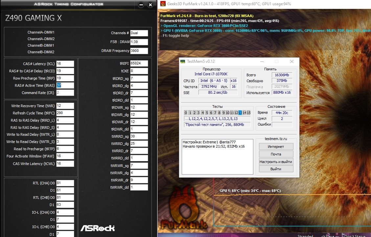Click the RTL (CHA) D0 field
The width and height of the screenshot is (371, 237).
coord(65,183)
